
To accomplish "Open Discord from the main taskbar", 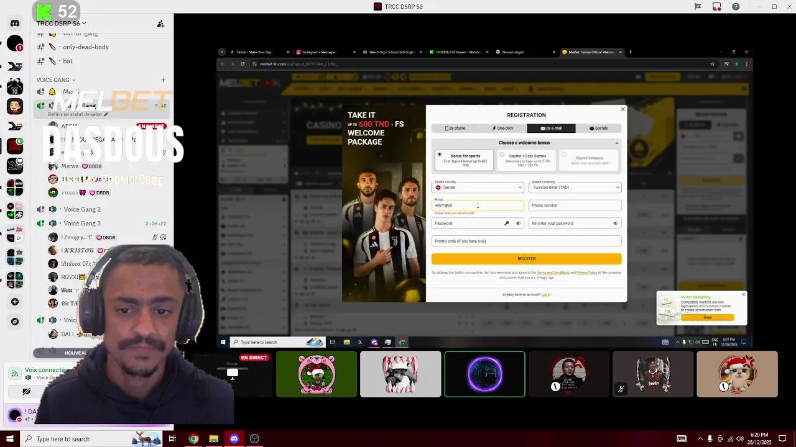I will coord(234,439).
